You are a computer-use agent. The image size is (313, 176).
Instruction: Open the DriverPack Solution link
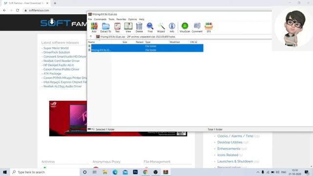pos(57,52)
